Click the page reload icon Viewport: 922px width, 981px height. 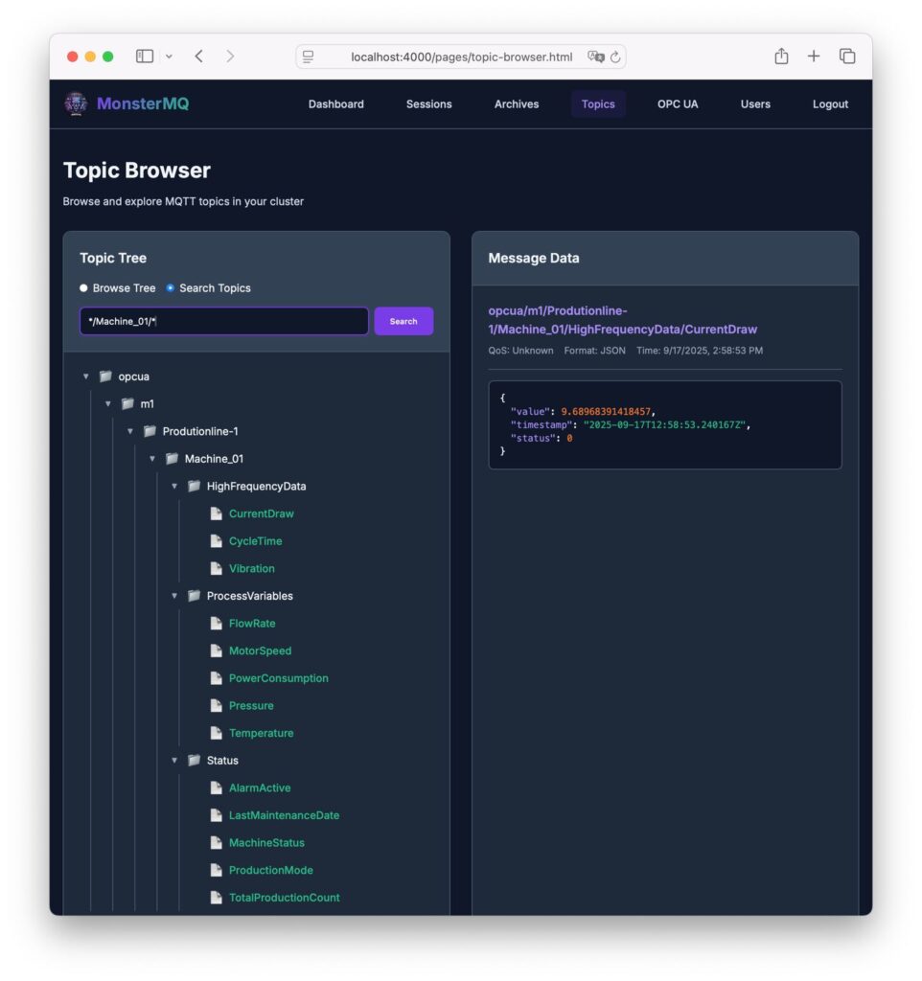615,57
